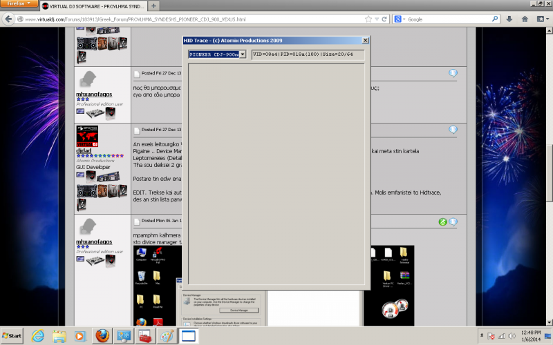Screen dimensions: 553x345
Task: Show hidden system tray icons
Action: [482, 335]
